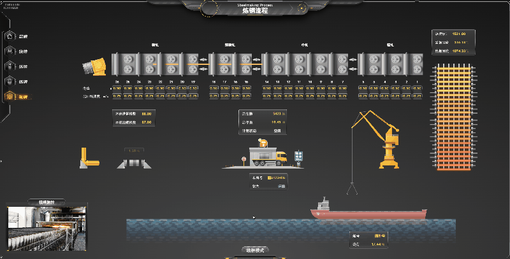
Task: Select roll stand number 1 current value
Action: 417,88
